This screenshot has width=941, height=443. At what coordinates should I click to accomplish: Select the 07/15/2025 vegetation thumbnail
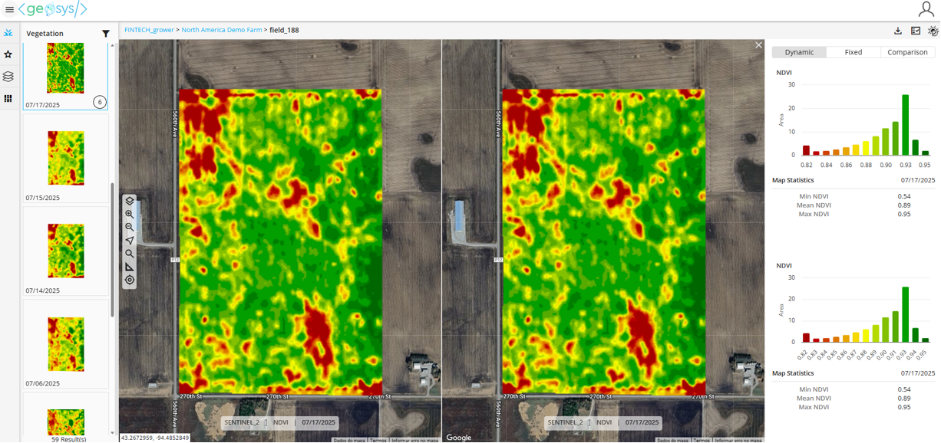point(66,159)
